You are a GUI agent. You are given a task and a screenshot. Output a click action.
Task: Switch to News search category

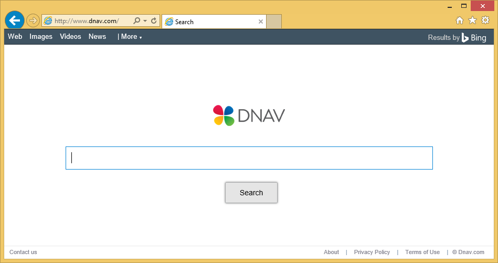coord(97,37)
